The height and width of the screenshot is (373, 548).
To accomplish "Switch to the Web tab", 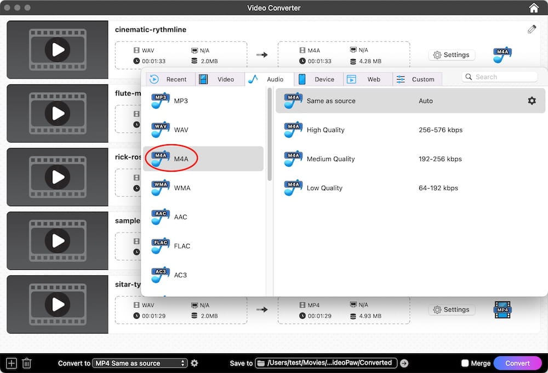I will (x=368, y=80).
